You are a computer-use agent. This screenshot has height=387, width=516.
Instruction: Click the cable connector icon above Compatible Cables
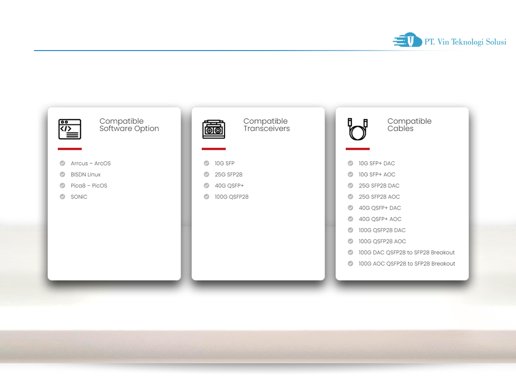(x=357, y=130)
